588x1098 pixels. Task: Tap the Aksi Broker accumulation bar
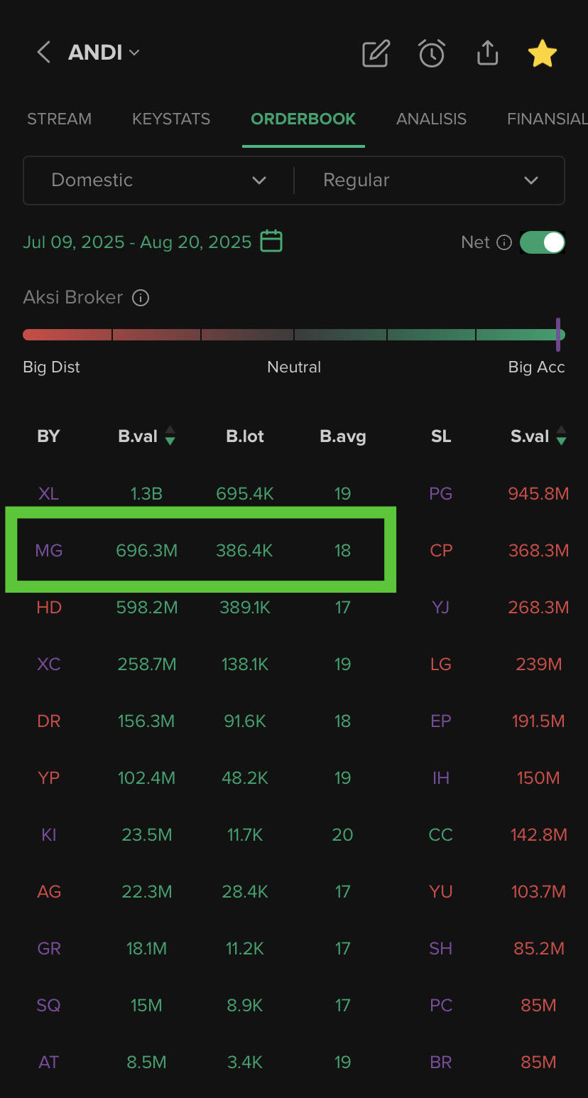point(294,335)
